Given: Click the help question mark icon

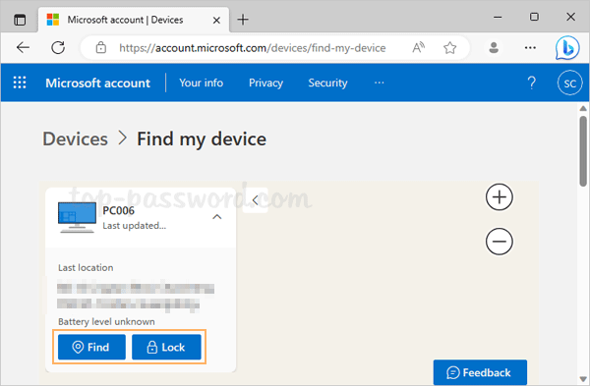Looking at the screenshot, I should (x=531, y=83).
